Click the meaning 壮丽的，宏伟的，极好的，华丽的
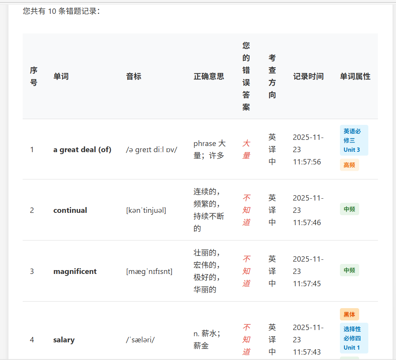Screen dimensions: 396x360 point(207,271)
